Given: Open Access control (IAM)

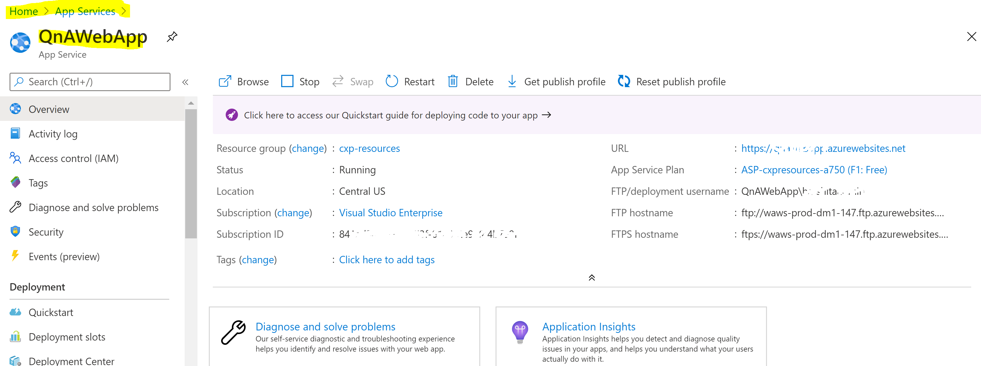Looking at the screenshot, I should tap(74, 158).
